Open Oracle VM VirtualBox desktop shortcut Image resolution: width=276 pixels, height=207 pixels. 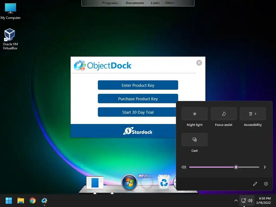tap(10, 39)
